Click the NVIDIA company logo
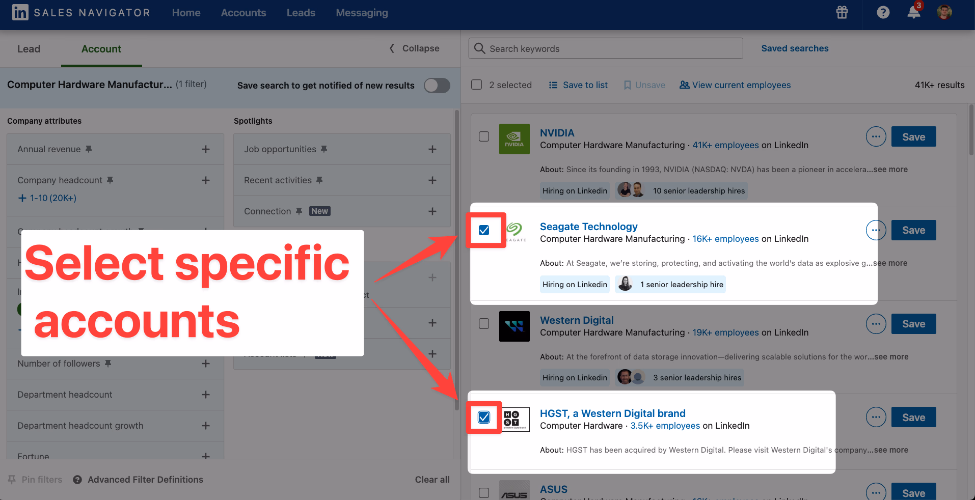 pos(514,139)
